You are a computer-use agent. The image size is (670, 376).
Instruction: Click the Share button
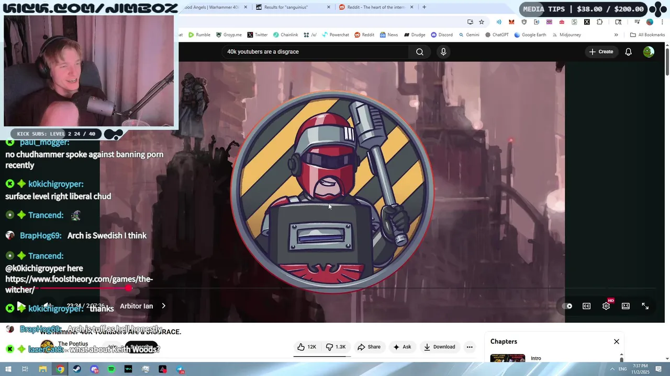coord(369,347)
